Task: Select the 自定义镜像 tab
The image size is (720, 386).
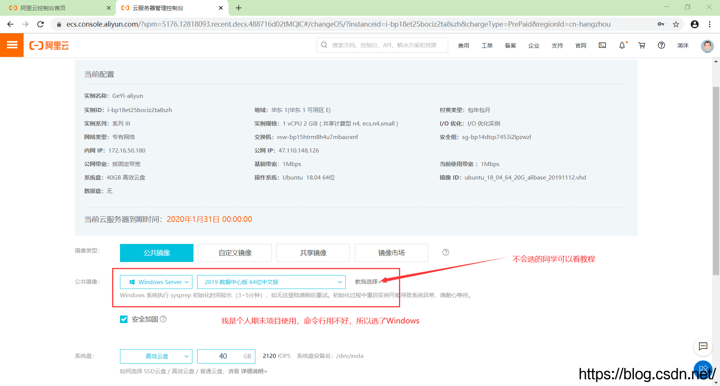Action: [x=235, y=253]
